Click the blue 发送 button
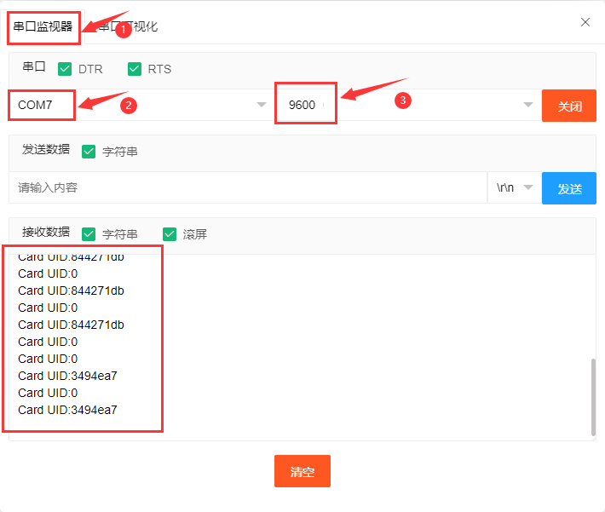 [x=569, y=188]
